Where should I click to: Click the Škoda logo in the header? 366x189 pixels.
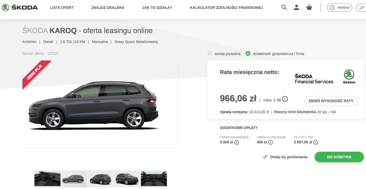coord(20,8)
